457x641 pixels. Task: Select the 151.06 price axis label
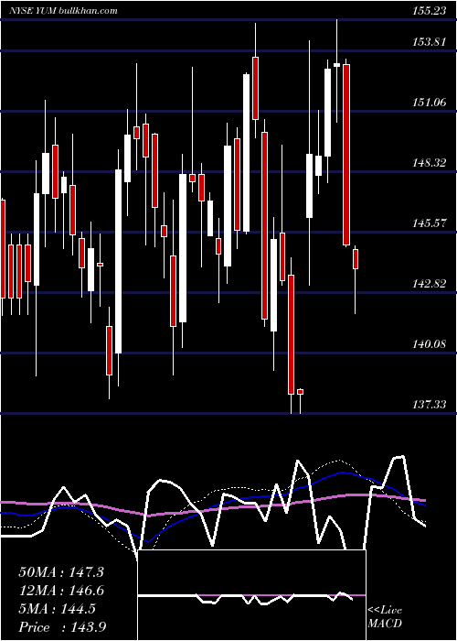click(x=430, y=103)
